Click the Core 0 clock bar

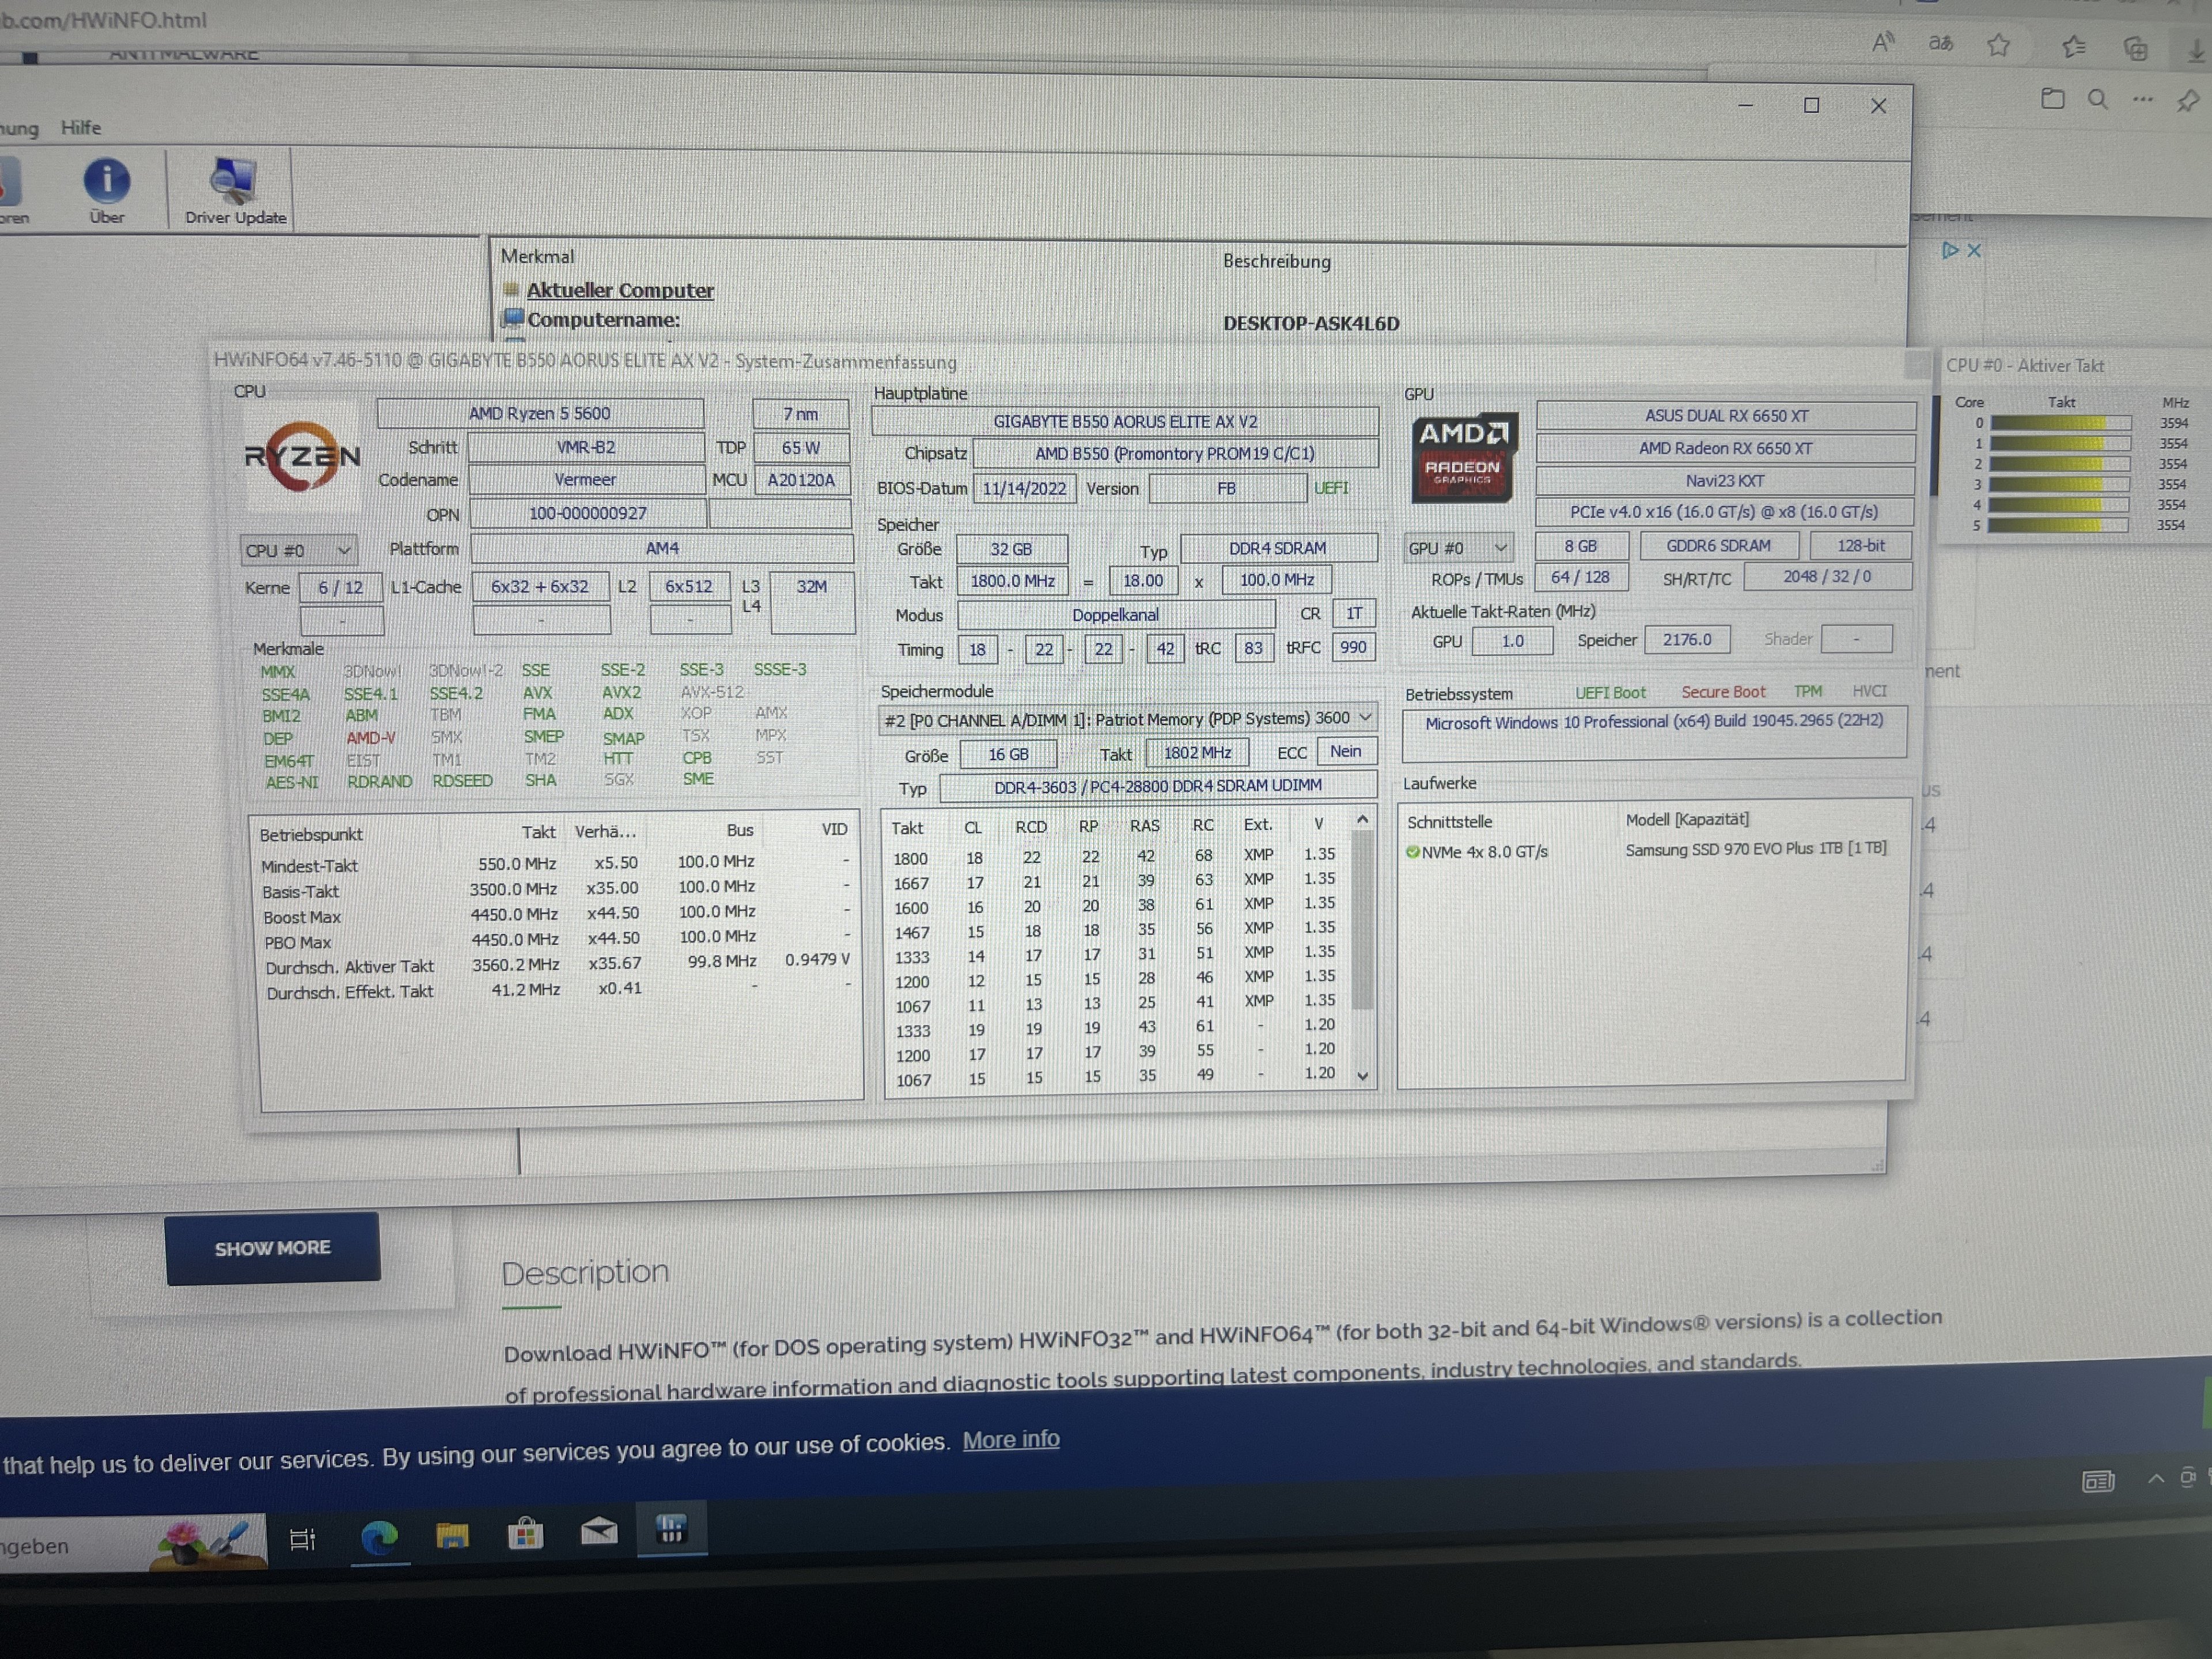point(2062,423)
